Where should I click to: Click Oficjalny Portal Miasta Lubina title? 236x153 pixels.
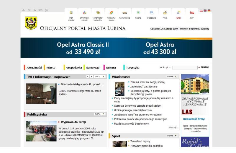pos(83,28)
